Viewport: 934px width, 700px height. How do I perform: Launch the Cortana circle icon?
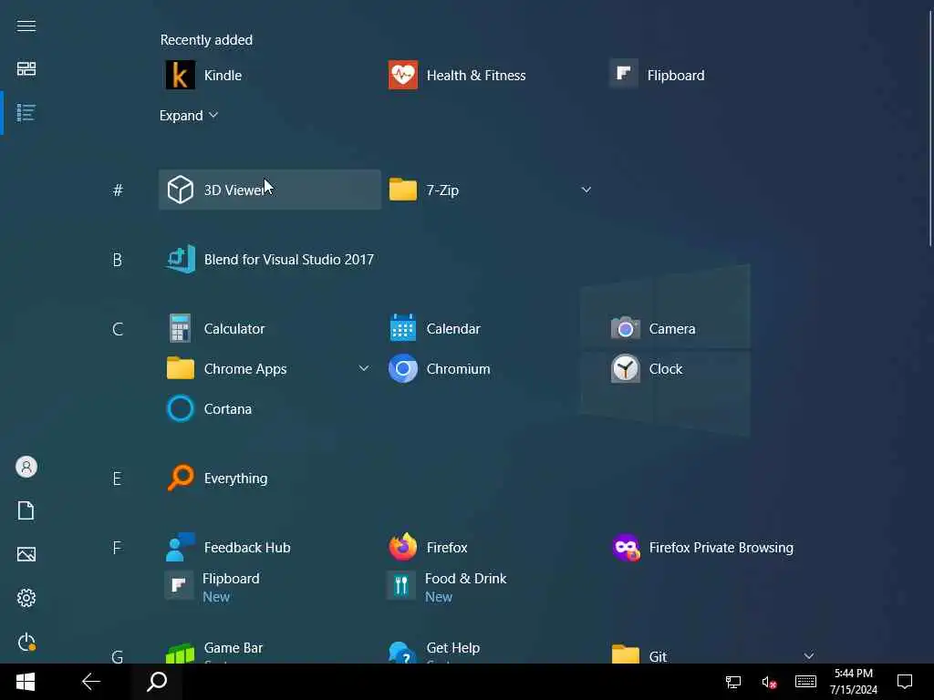[180, 409]
